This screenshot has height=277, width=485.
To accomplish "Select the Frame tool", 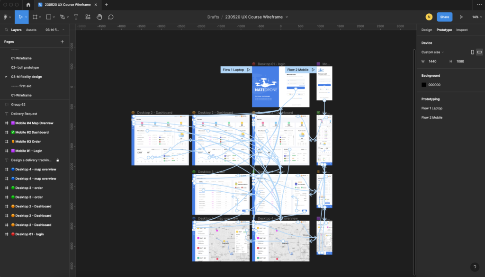I will point(35,17).
